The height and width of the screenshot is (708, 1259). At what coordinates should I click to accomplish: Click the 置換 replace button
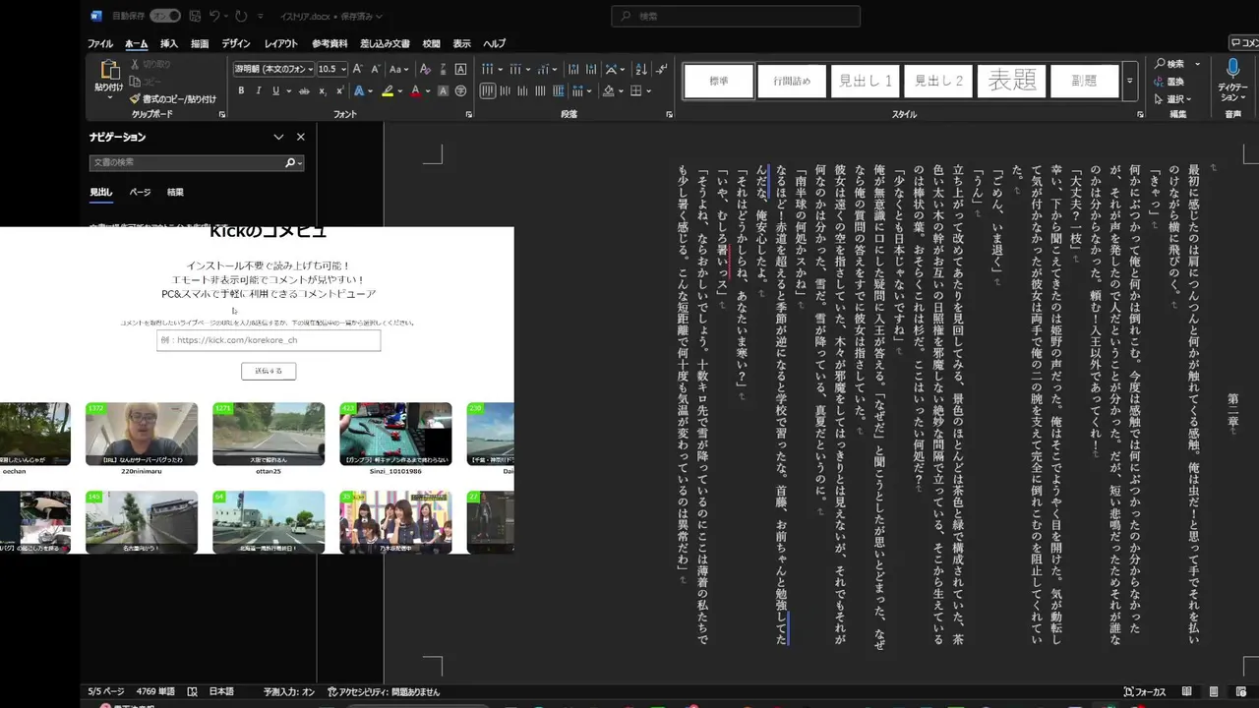1169,82
